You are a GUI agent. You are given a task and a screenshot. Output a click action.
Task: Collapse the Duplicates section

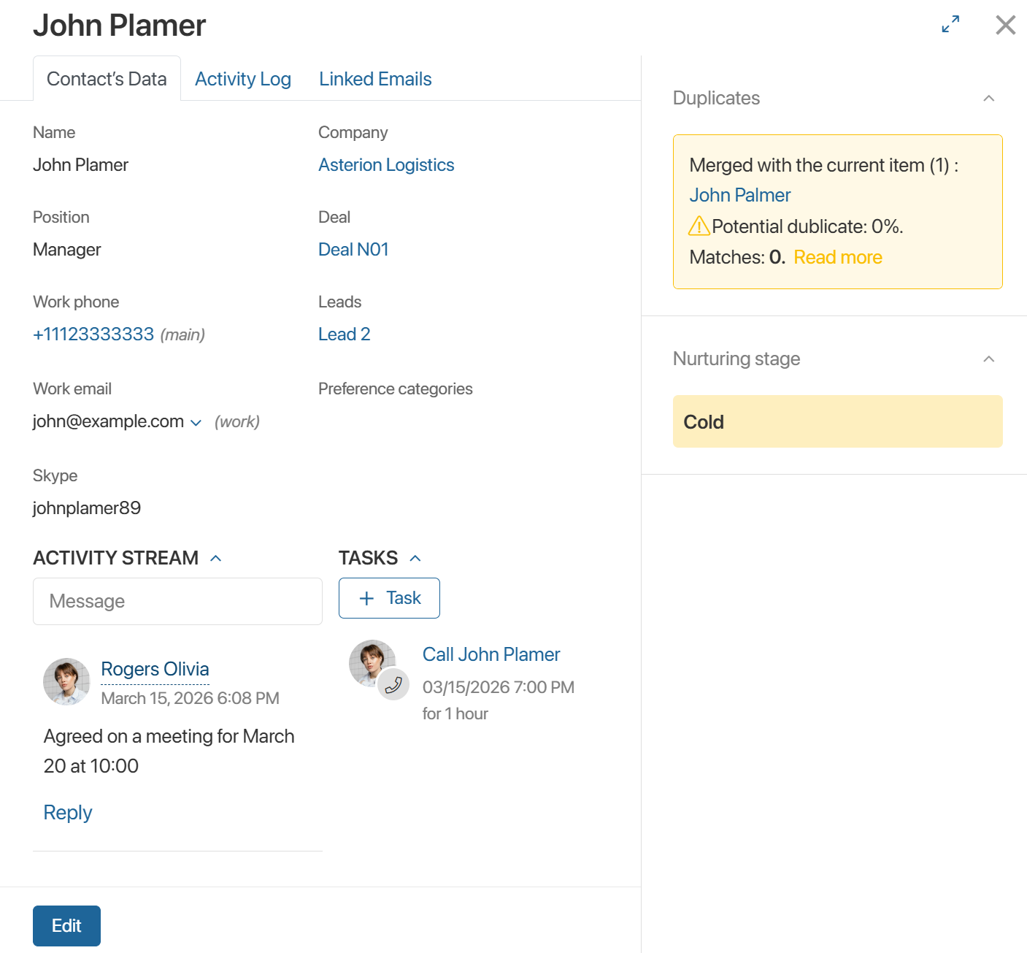click(x=988, y=99)
